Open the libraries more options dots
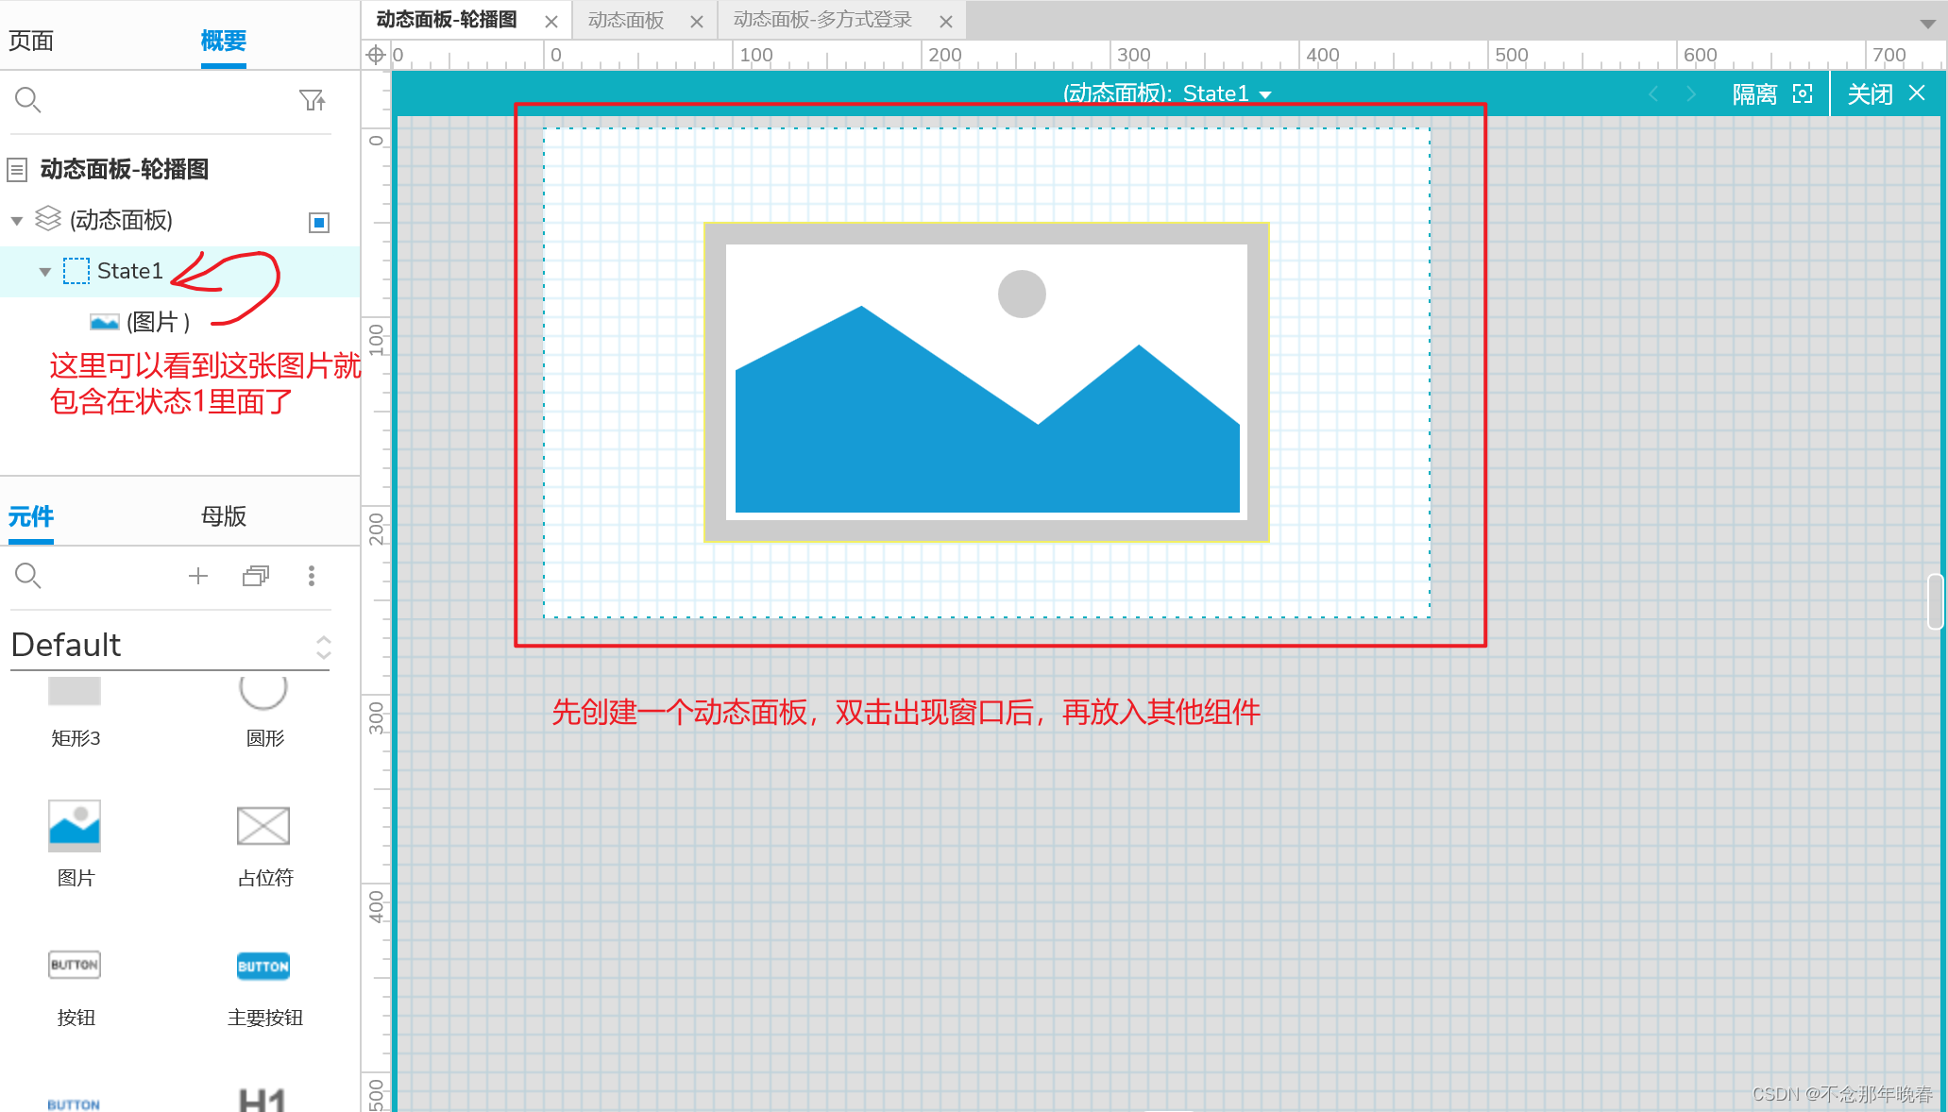Screen dimensions: 1948x1112 pyautogui.click(x=312, y=576)
